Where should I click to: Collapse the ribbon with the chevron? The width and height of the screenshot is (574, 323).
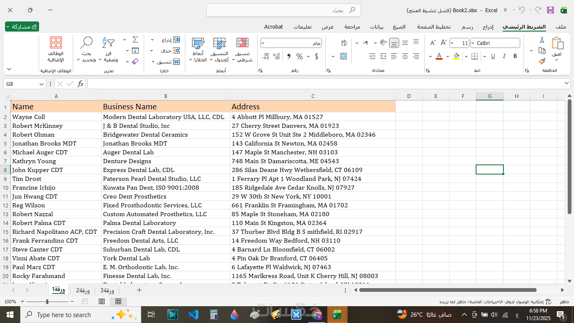[x=9, y=69]
